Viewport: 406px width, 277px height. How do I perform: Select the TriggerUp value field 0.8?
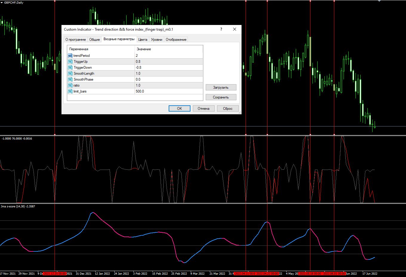point(169,62)
